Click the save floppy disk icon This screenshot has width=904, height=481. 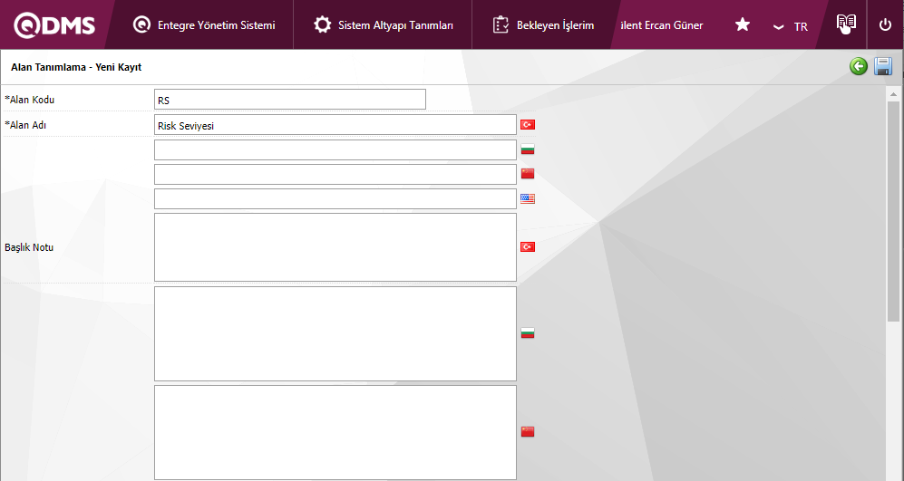[882, 66]
